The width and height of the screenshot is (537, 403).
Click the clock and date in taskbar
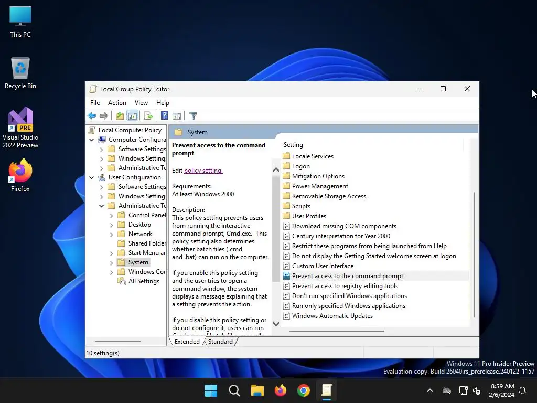pyautogui.click(x=502, y=390)
